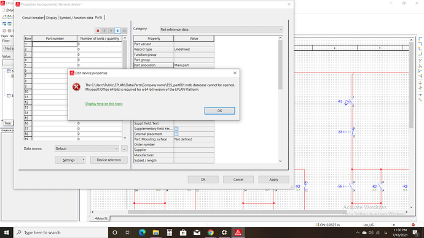Viewport: 424px width, 238px height.
Task: Open the Mail app from the taskbar
Action: pos(197,232)
